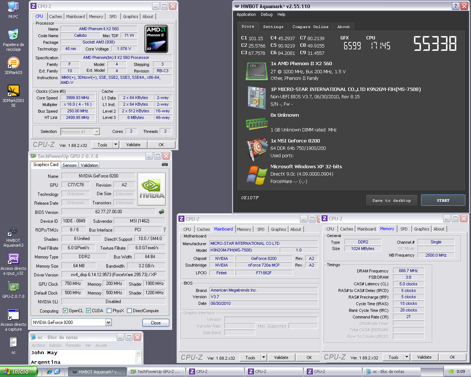Open the Mi PC desktop icon
The width and height of the screenshot is (471, 377).
point(13,9)
